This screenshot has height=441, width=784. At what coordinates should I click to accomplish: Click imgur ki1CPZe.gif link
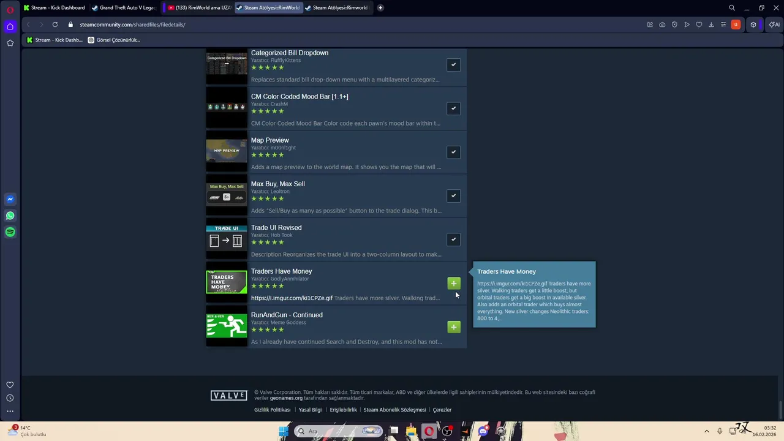[292, 298]
